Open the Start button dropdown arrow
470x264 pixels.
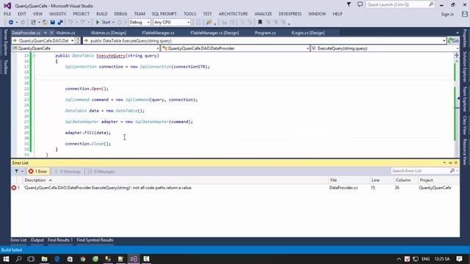click(113, 22)
